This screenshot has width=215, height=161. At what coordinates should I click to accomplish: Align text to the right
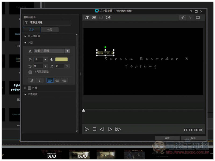(x=64, y=80)
